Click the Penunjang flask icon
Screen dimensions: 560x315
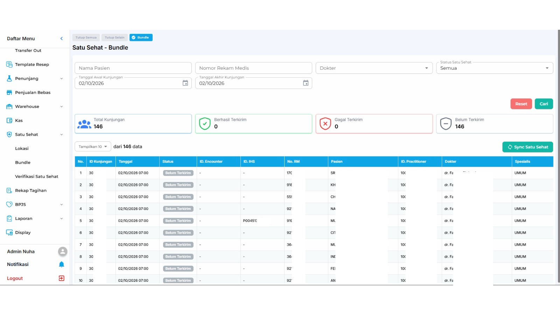point(9,78)
